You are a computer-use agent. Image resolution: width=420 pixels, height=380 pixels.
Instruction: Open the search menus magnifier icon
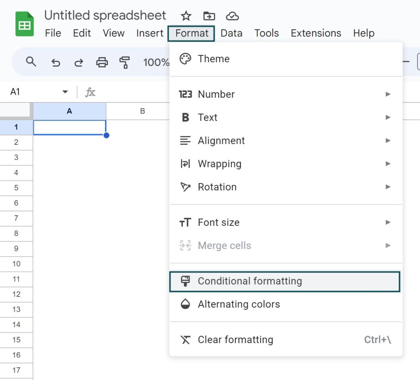point(31,62)
